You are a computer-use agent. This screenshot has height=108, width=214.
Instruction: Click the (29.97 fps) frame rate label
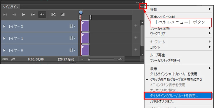pos(66,59)
